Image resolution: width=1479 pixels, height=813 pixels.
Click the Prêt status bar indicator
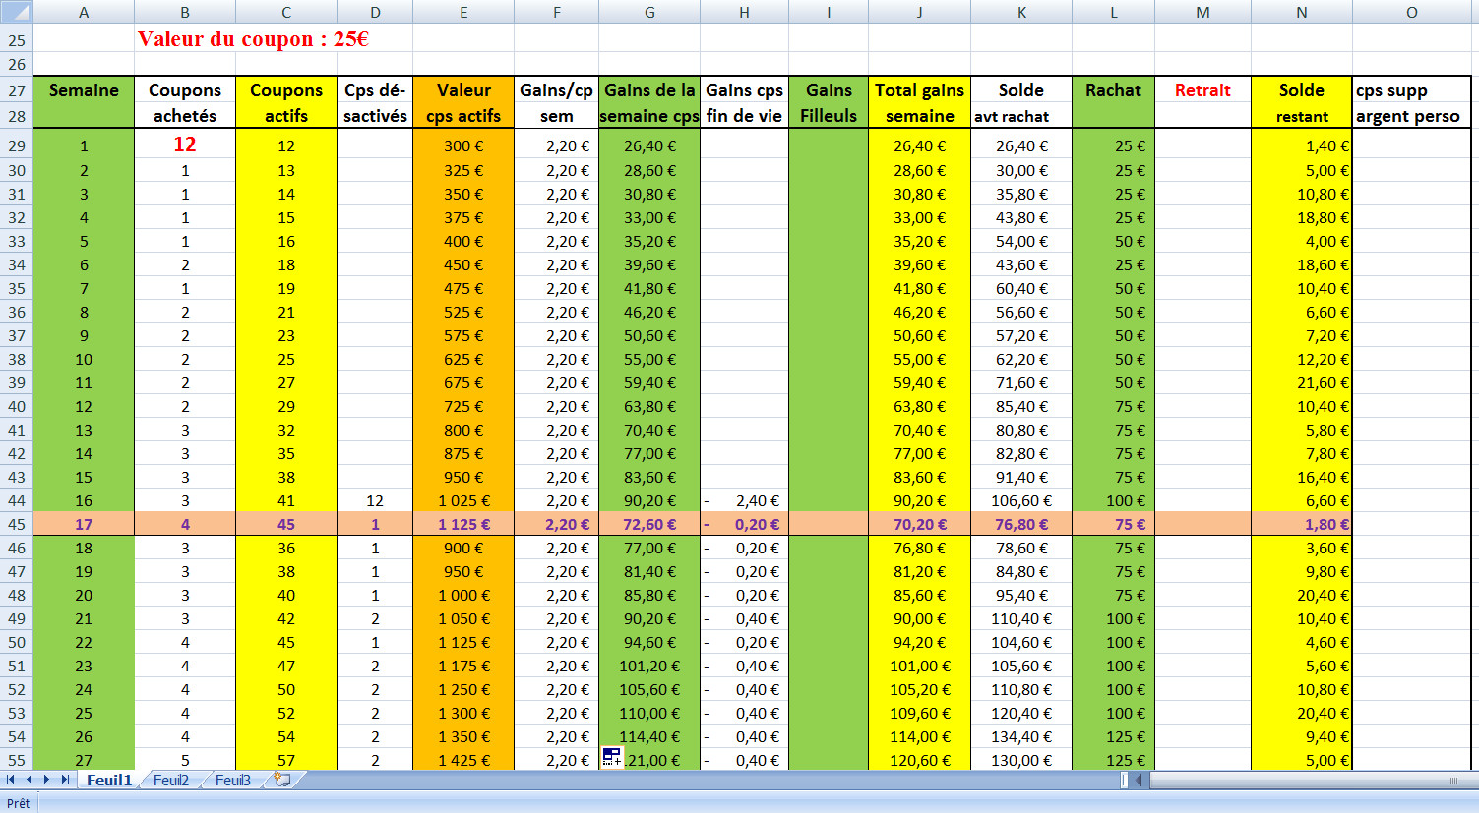click(17, 802)
